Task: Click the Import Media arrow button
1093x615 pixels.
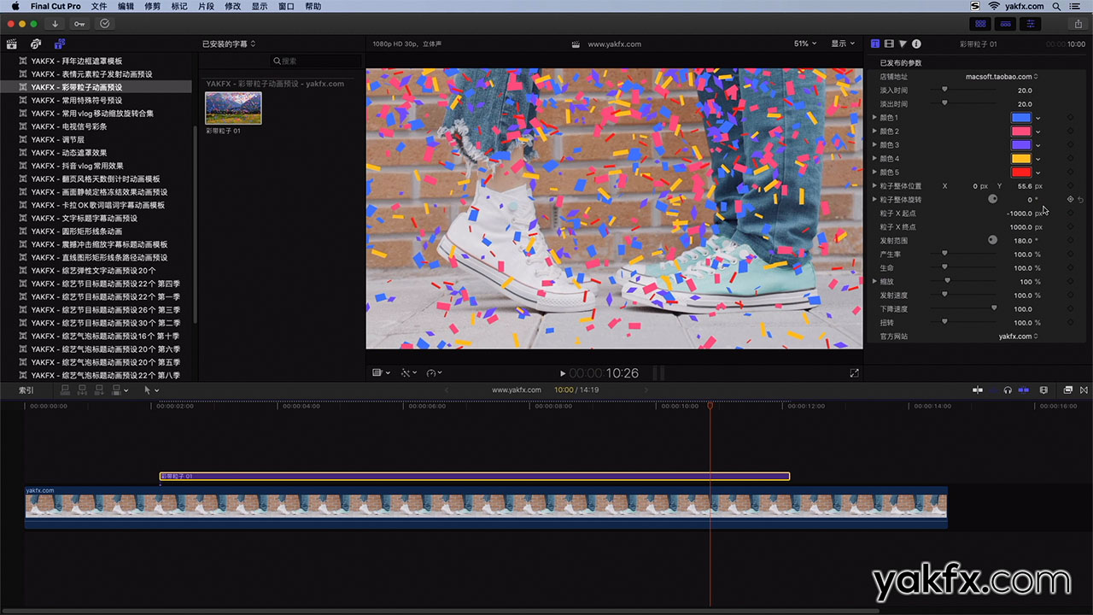Action: tap(56, 24)
